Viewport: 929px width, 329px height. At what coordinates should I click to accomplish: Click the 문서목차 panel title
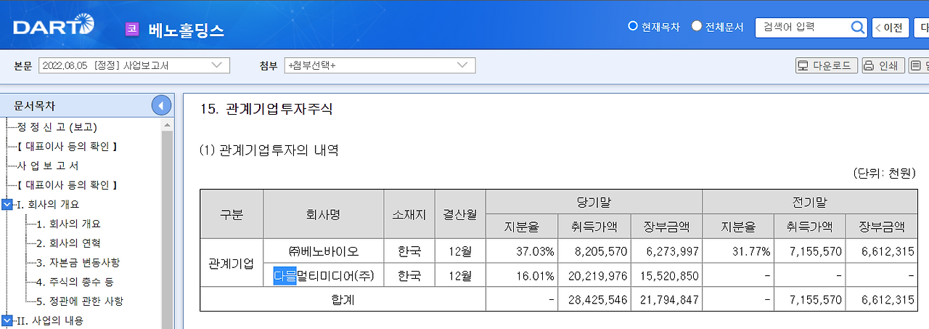pos(34,106)
